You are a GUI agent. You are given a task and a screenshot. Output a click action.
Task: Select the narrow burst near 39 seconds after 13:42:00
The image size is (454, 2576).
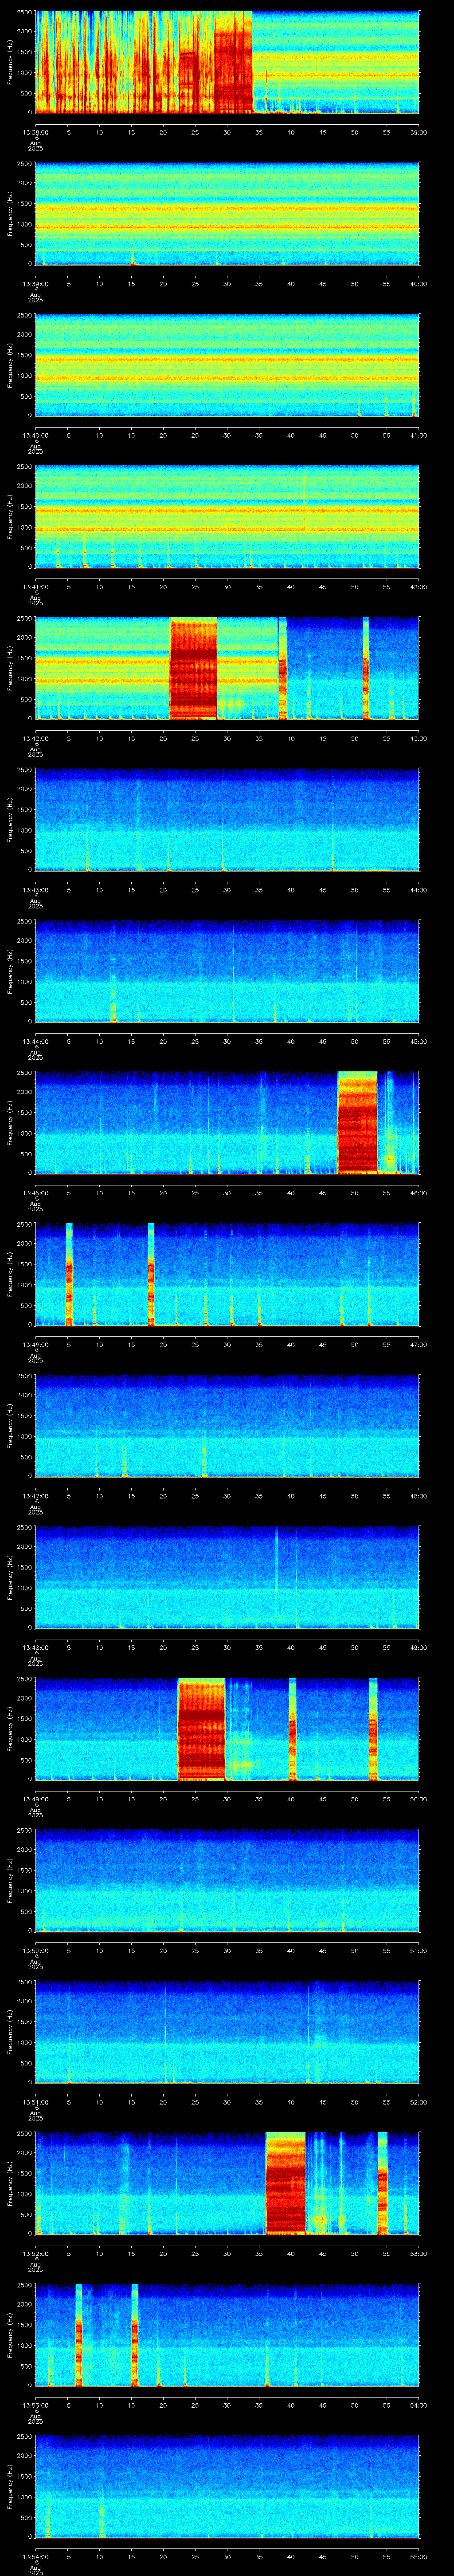pyautogui.click(x=282, y=669)
